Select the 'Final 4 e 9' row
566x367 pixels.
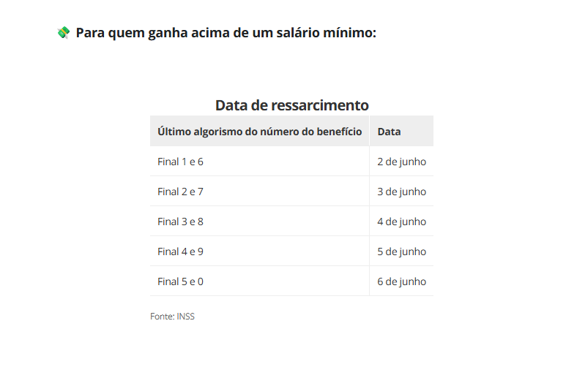[x=291, y=251]
